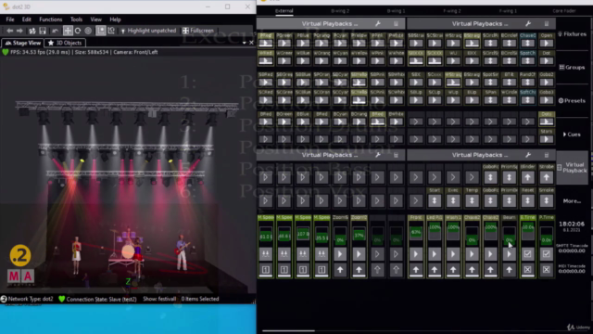
Task: Click the flash arrow under Front fader
Action: pos(416,270)
